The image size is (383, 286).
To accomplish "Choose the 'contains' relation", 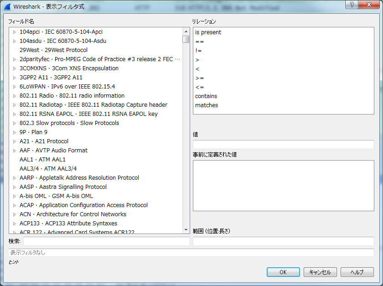I will [206, 96].
